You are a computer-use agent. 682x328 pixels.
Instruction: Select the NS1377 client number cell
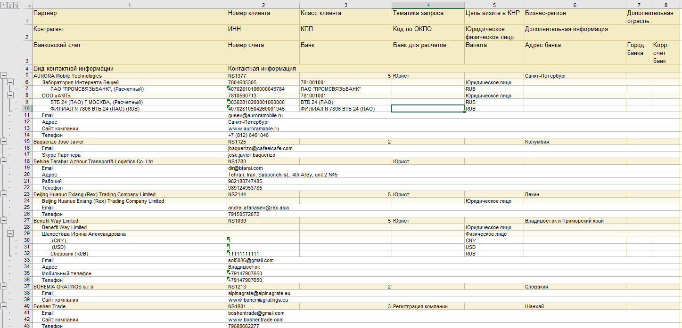click(x=262, y=76)
